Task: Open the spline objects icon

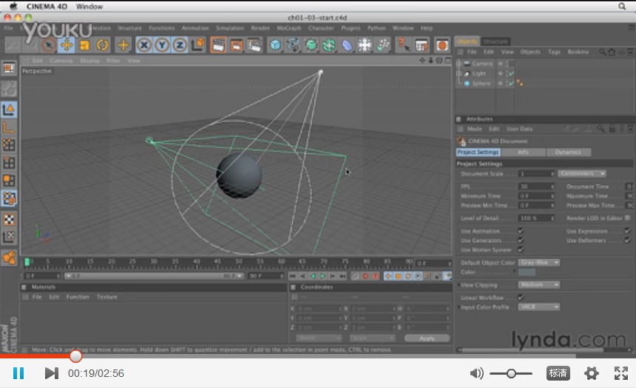Action: tap(294, 45)
